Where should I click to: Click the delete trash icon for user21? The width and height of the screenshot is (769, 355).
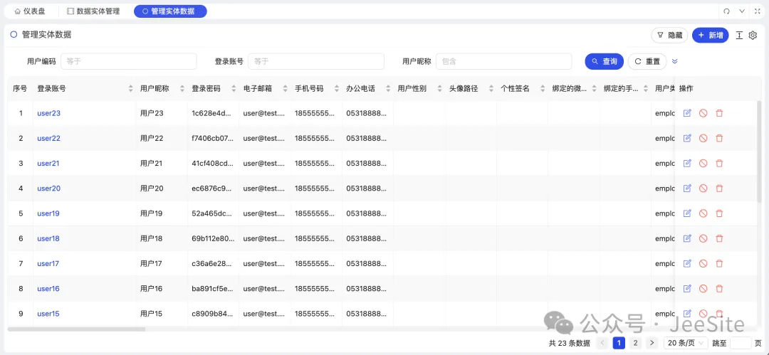pyautogui.click(x=719, y=163)
